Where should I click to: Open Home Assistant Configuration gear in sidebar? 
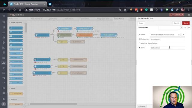pyautogui.click(x=4, y=93)
